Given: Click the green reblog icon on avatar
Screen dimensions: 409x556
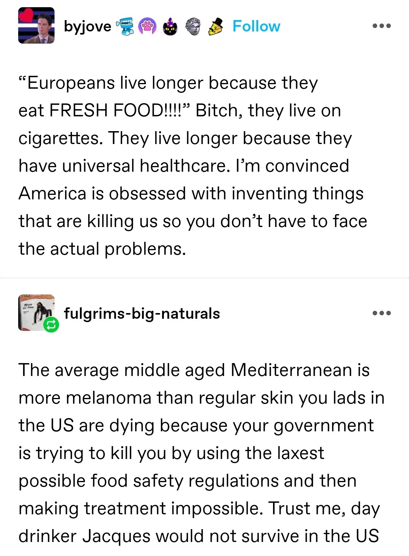Looking at the screenshot, I should point(51,324).
